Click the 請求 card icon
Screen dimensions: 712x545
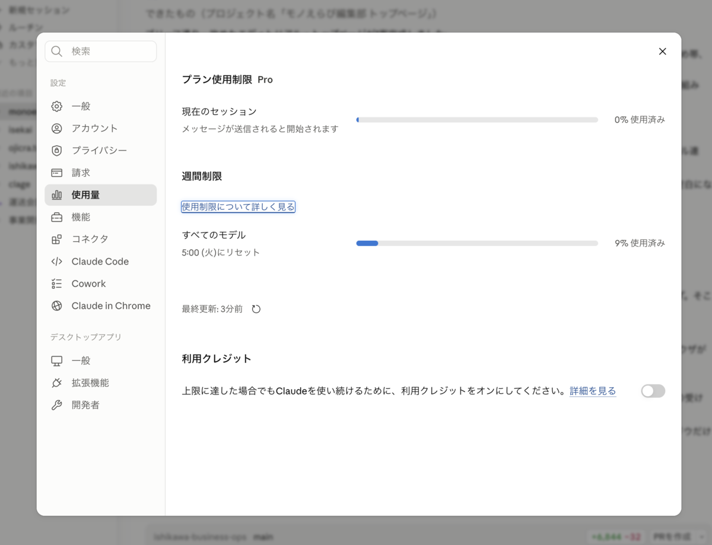point(57,173)
